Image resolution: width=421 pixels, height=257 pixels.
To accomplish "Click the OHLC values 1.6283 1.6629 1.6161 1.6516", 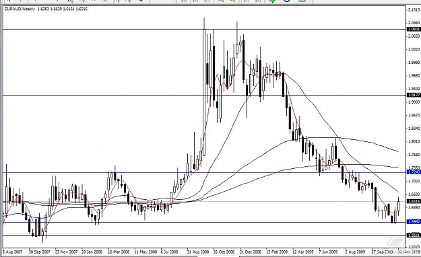I will (62, 9).
